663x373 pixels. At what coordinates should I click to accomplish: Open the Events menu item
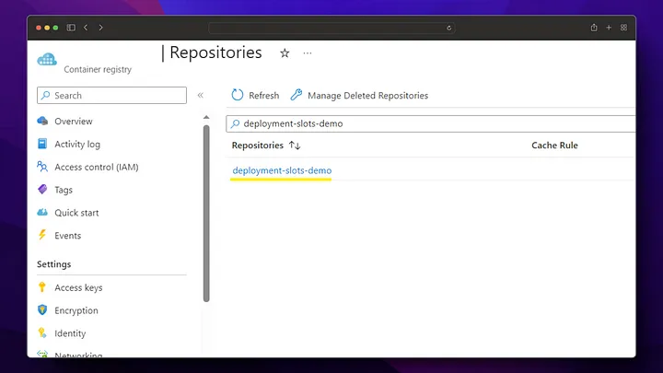(x=67, y=236)
